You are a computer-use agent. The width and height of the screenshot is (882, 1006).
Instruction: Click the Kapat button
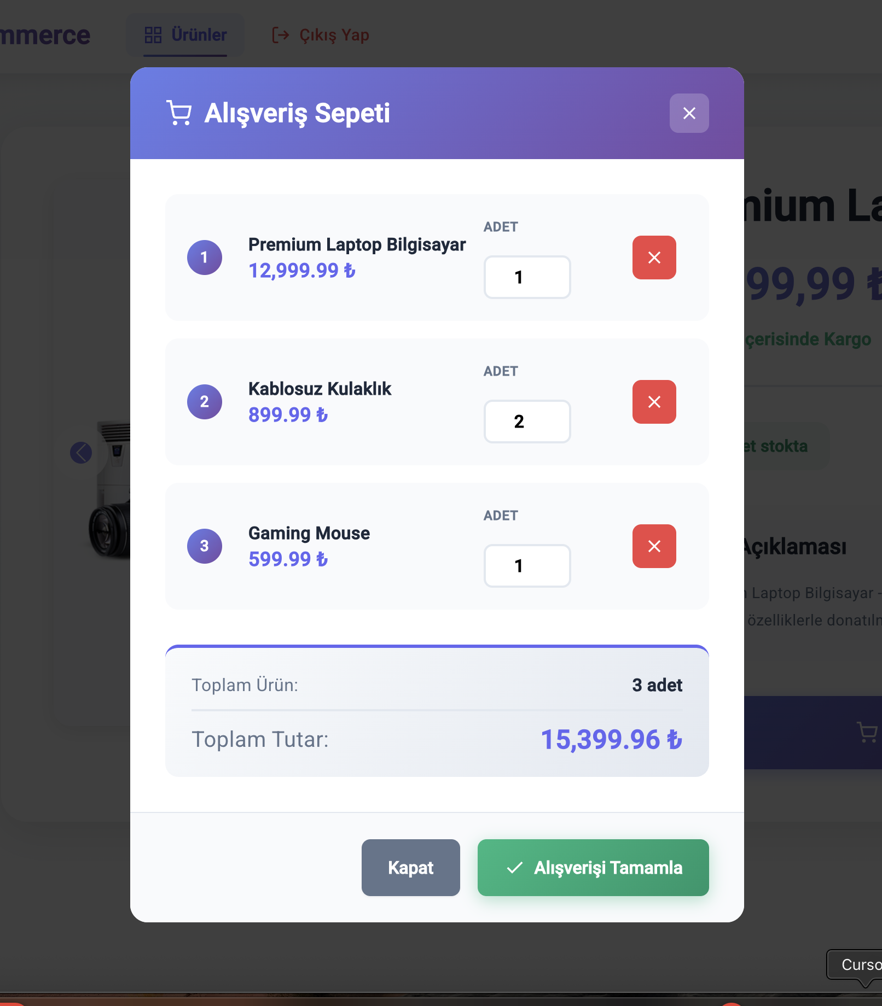click(410, 868)
